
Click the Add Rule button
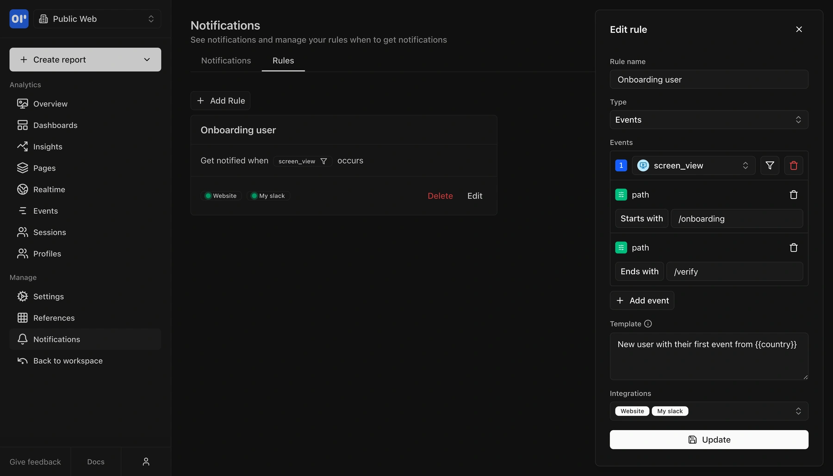click(220, 100)
